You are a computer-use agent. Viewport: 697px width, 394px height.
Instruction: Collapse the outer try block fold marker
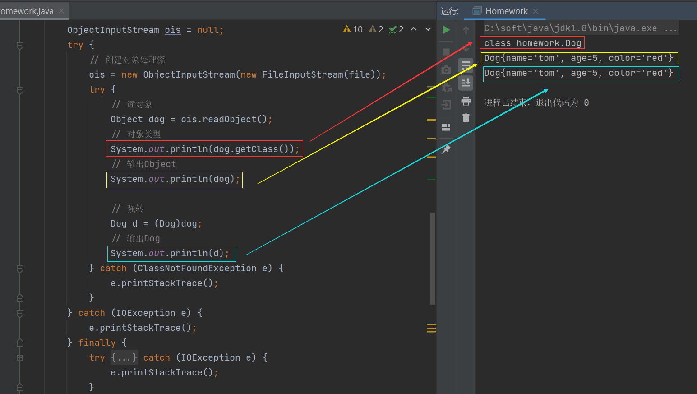(x=20, y=45)
